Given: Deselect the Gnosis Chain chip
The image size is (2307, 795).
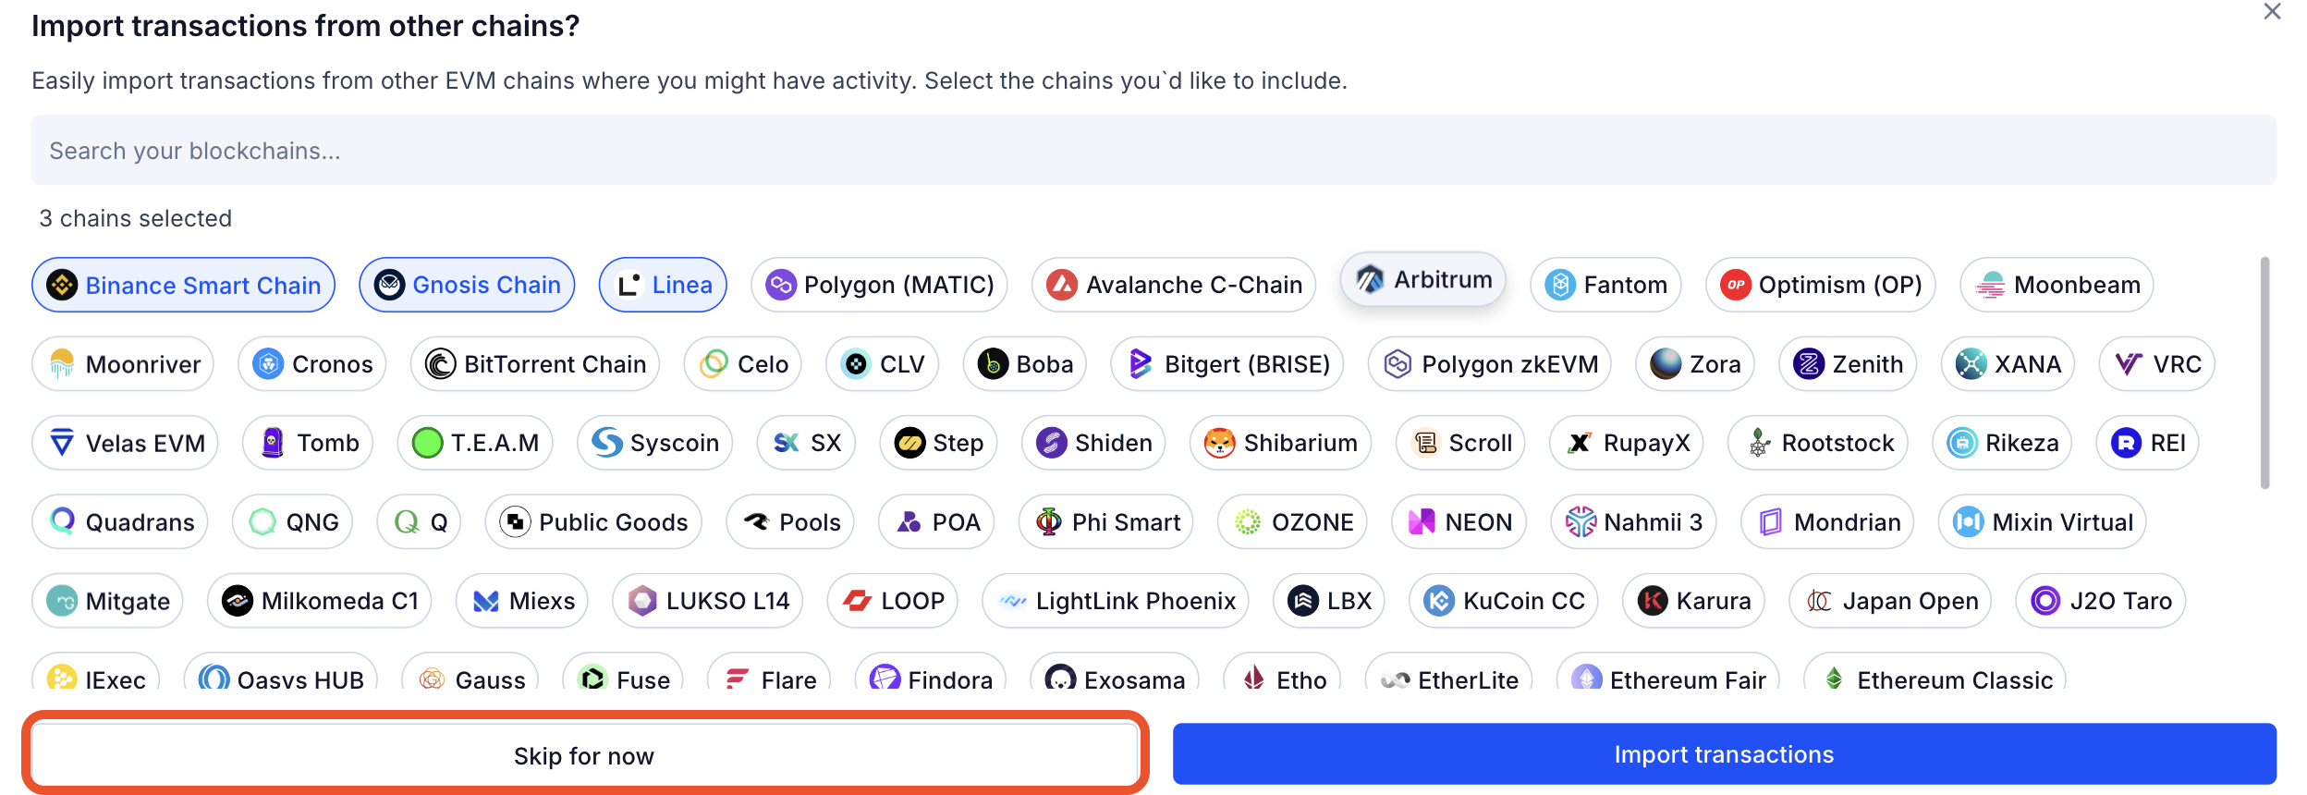Looking at the screenshot, I should pyautogui.click(x=467, y=285).
